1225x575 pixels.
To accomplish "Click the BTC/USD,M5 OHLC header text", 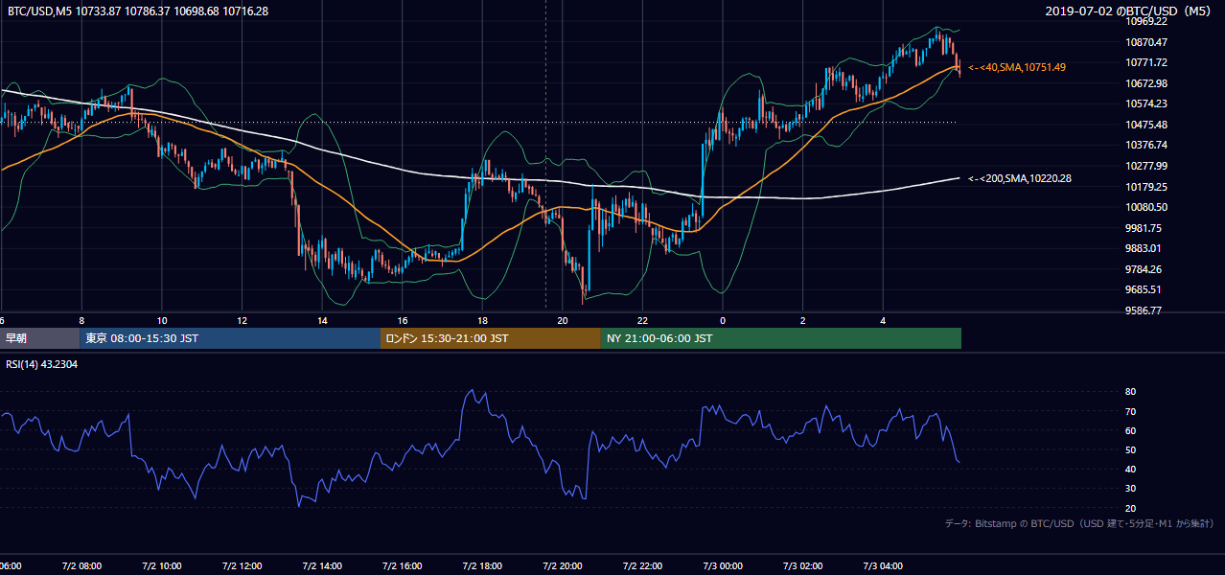I will (x=138, y=11).
